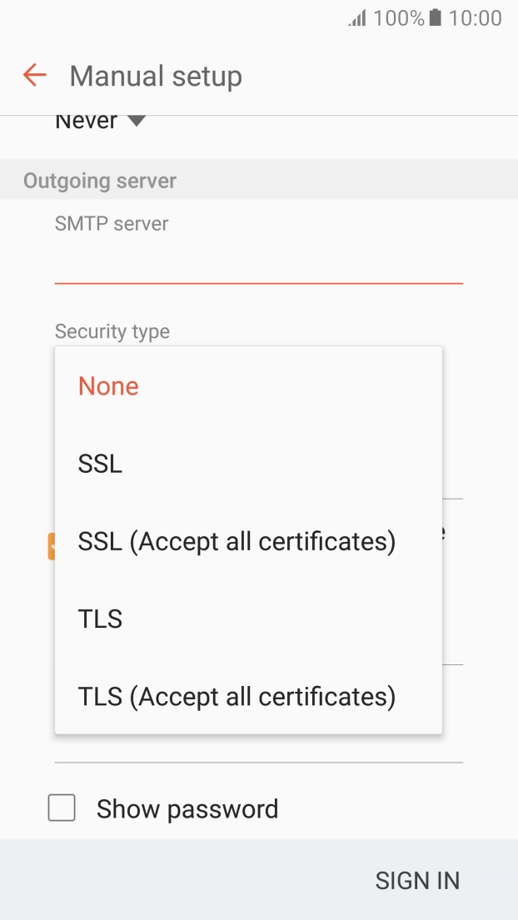The width and height of the screenshot is (518, 920).
Task: Select SSL (Accept all certificates)
Action: [x=237, y=541]
